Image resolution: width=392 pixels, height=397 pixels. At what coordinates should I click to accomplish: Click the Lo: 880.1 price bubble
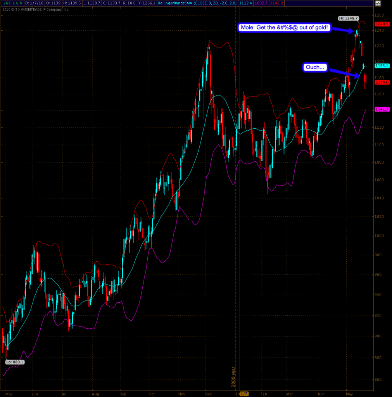(15, 362)
